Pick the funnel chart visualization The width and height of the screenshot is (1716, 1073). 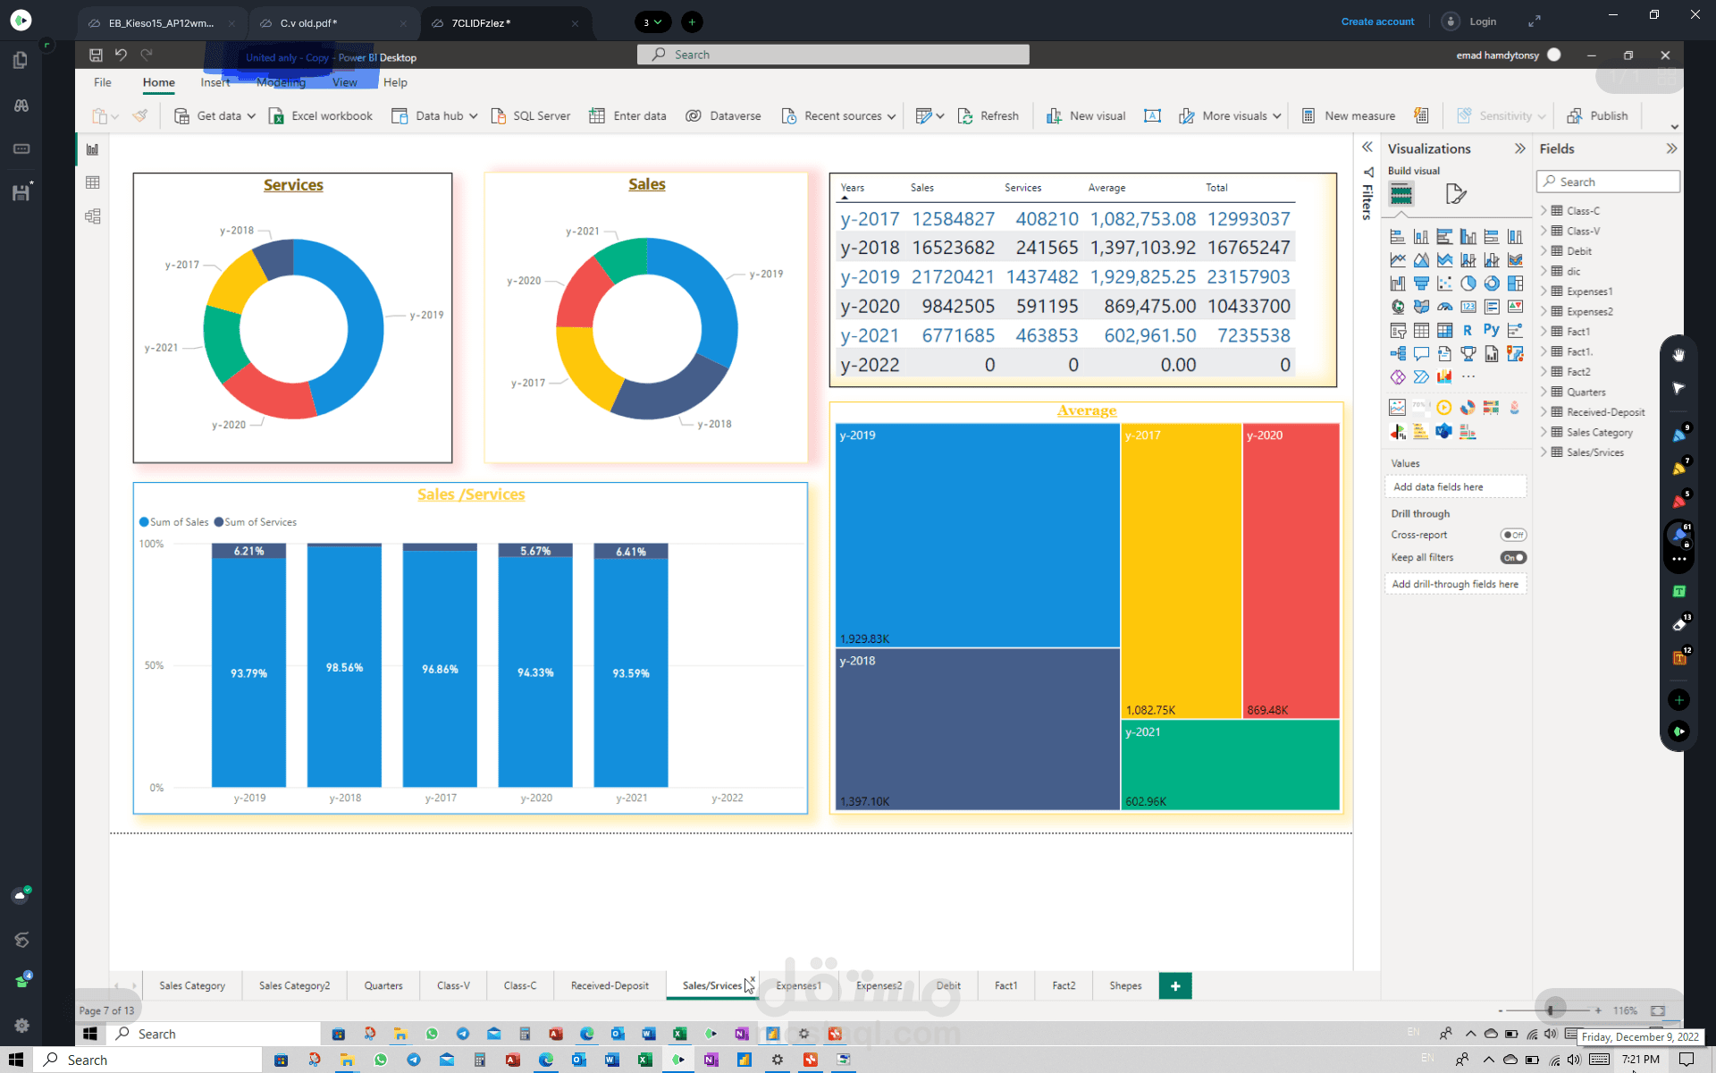click(1421, 283)
